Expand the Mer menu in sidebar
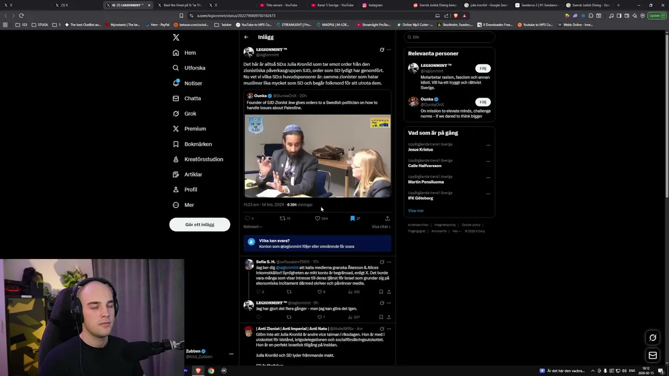This screenshot has height=376, width=669. point(183,205)
